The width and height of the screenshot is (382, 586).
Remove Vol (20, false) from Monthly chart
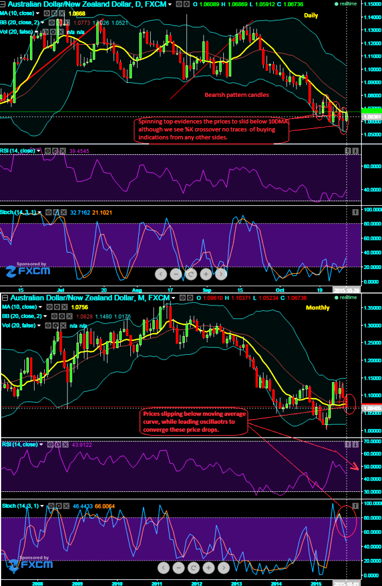tap(63, 325)
